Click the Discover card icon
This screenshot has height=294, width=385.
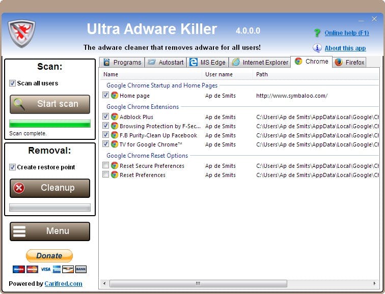68,269
